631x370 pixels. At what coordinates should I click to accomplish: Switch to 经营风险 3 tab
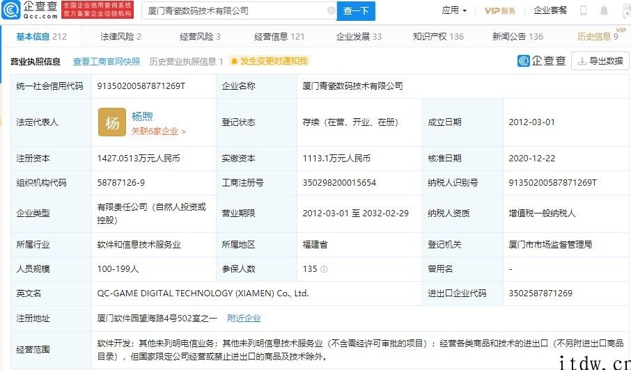coord(200,37)
